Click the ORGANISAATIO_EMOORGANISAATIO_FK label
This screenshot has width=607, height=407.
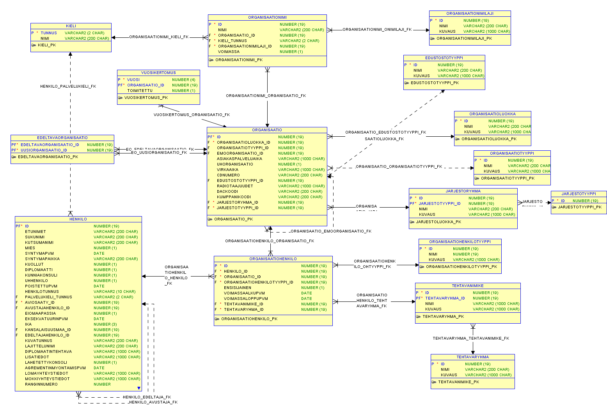[x=331, y=231]
